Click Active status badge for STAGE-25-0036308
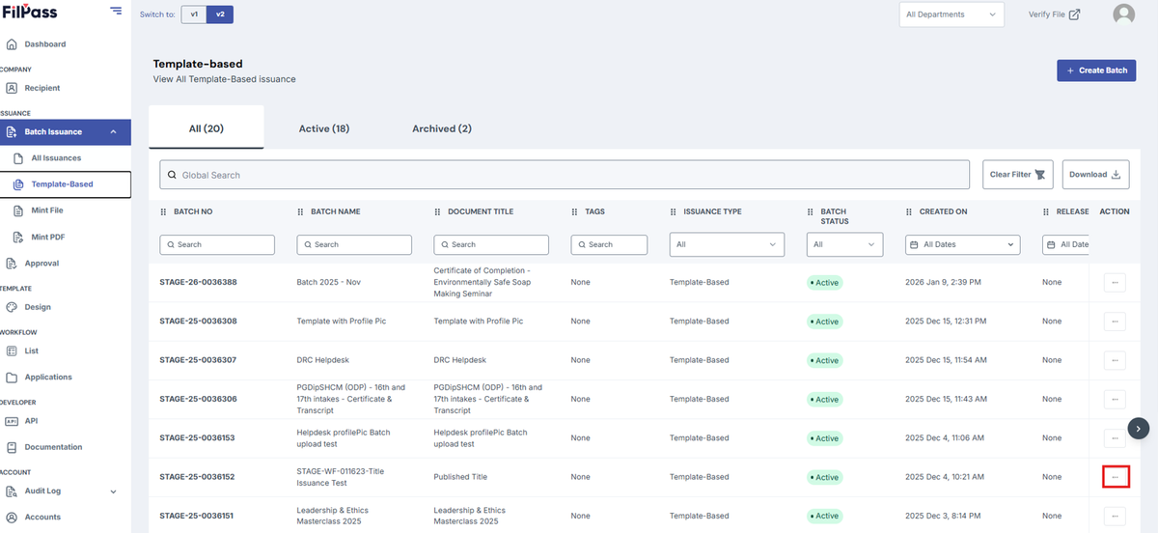1158x533 pixels. tap(825, 322)
